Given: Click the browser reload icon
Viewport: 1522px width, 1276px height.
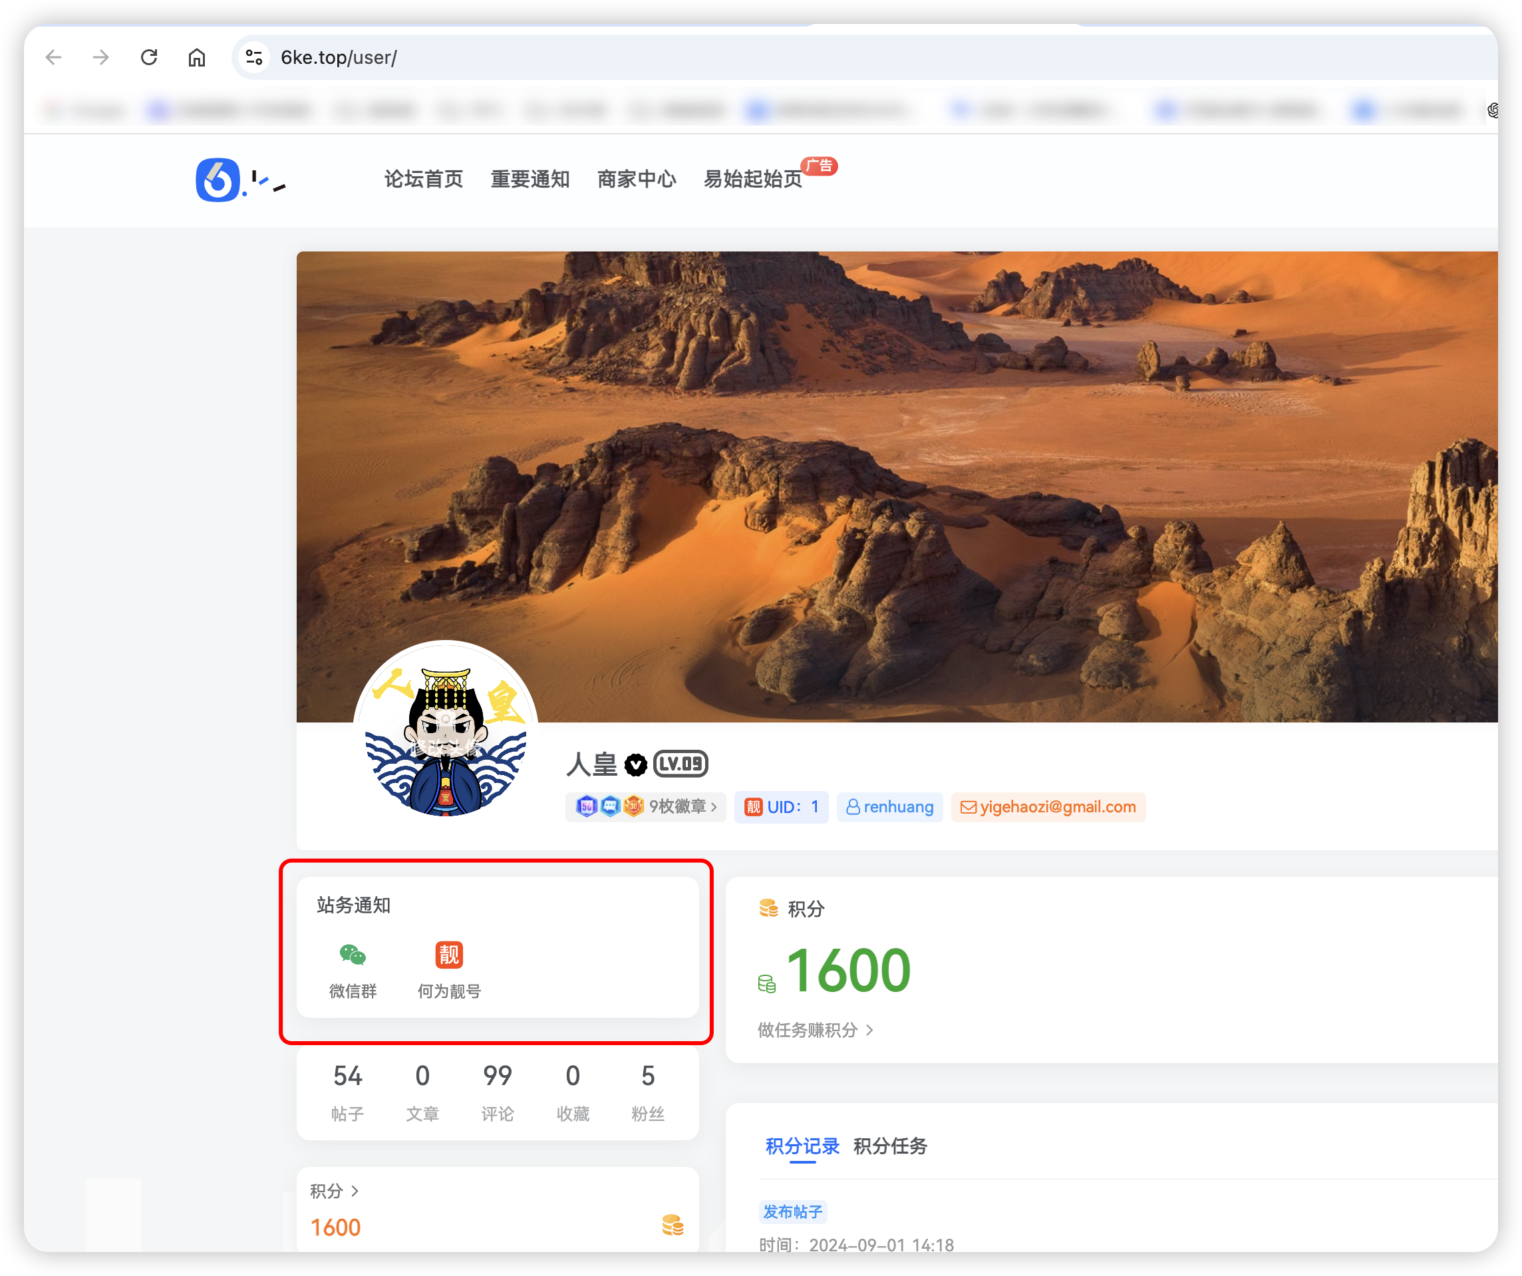Looking at the screenshot, I should coord(149,57).
